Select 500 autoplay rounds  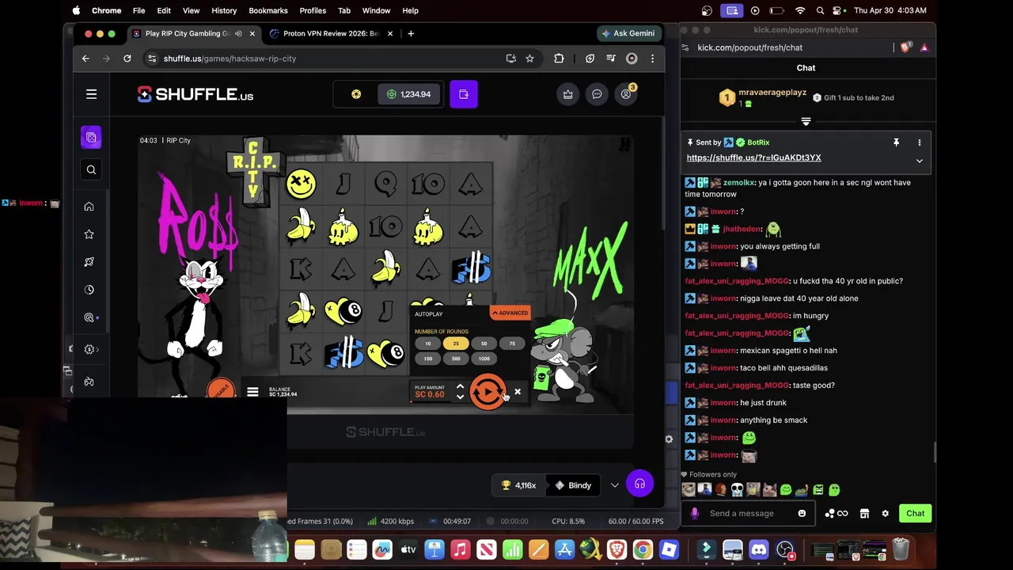[x=456, y=359]
